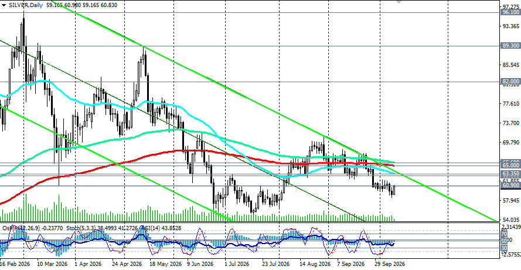Click the 9 Jun 2026 date label
This screenshot has height=270, width=521.
[201, 264]
